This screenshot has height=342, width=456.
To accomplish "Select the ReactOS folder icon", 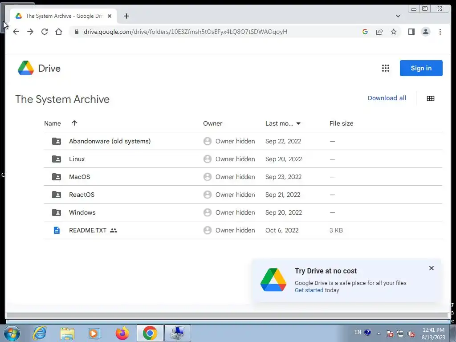I will click(57, 195).
